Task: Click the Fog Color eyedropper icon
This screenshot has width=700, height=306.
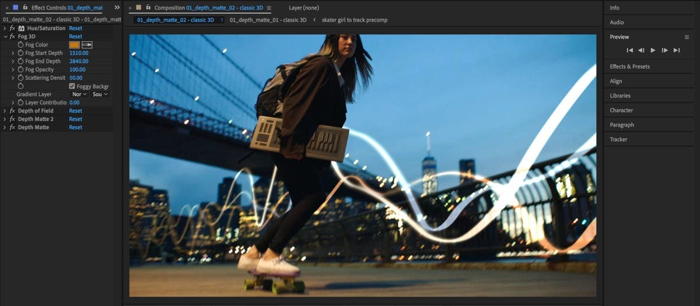Action: (87, 45)
